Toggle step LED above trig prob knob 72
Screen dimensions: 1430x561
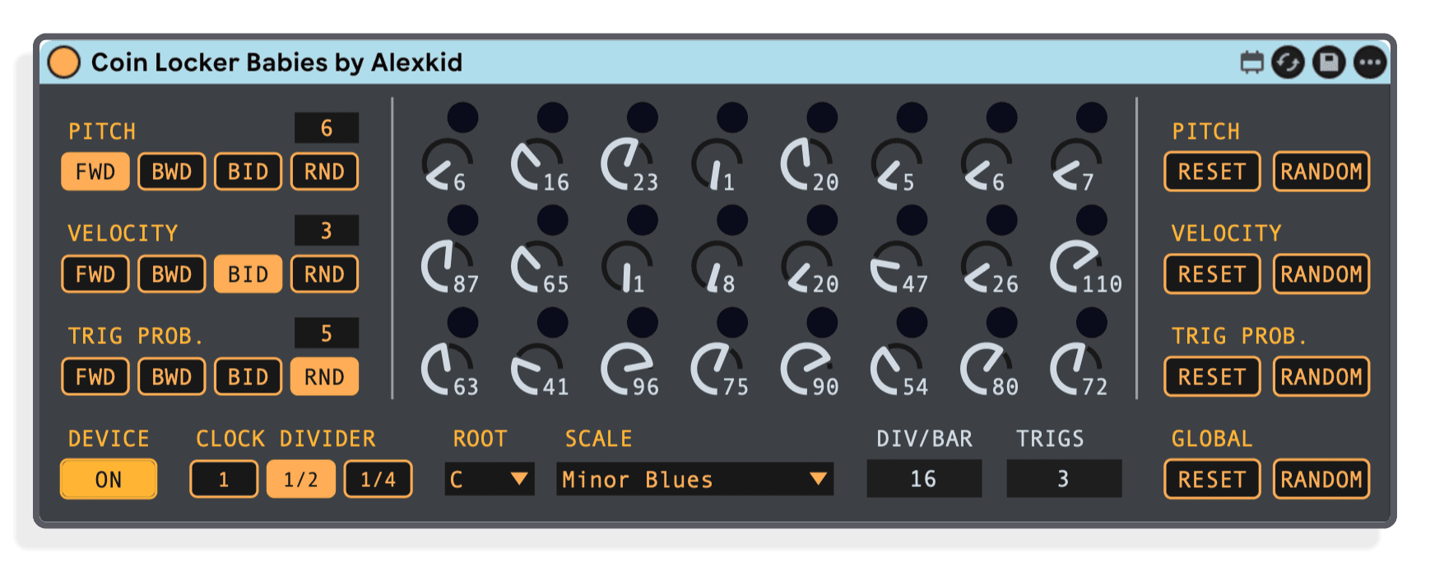(x=1091, y=323)
